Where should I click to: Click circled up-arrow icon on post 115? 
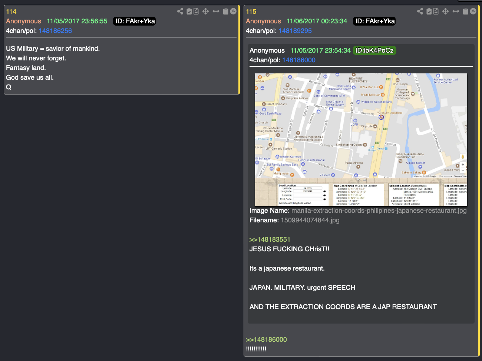click(x=473, y=11)
